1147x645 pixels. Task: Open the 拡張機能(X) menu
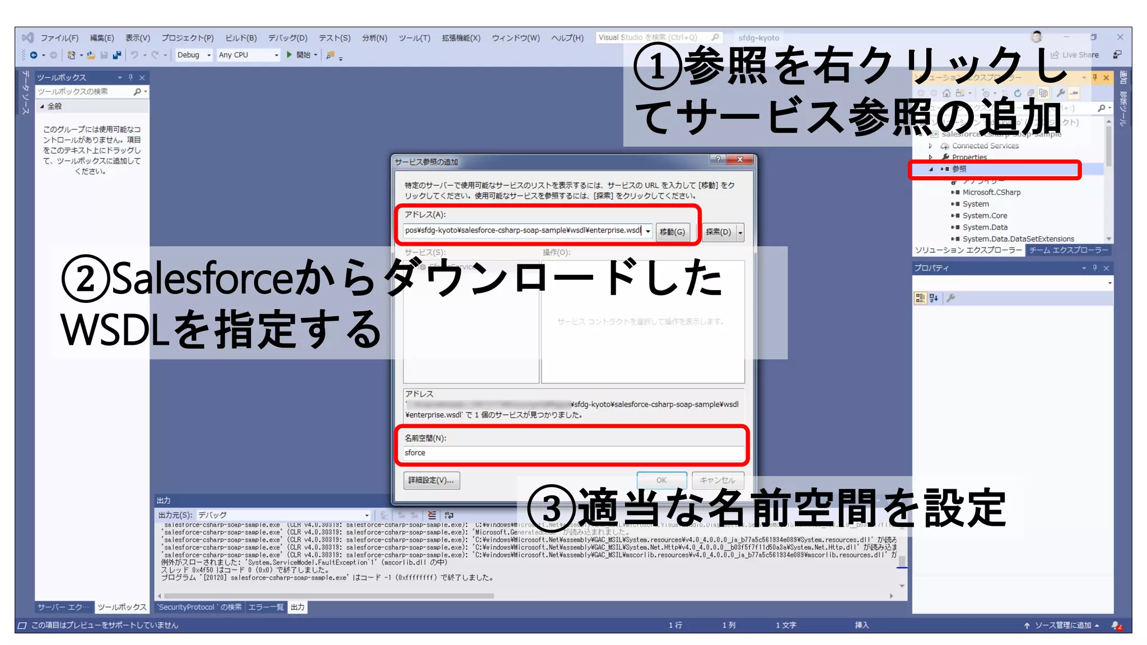(461, 38)
